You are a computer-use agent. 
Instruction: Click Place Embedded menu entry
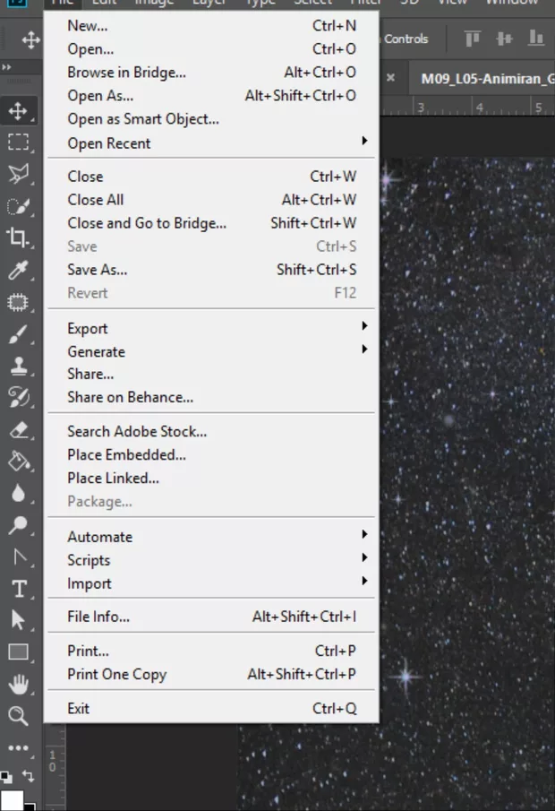click(x=126, y=454)
